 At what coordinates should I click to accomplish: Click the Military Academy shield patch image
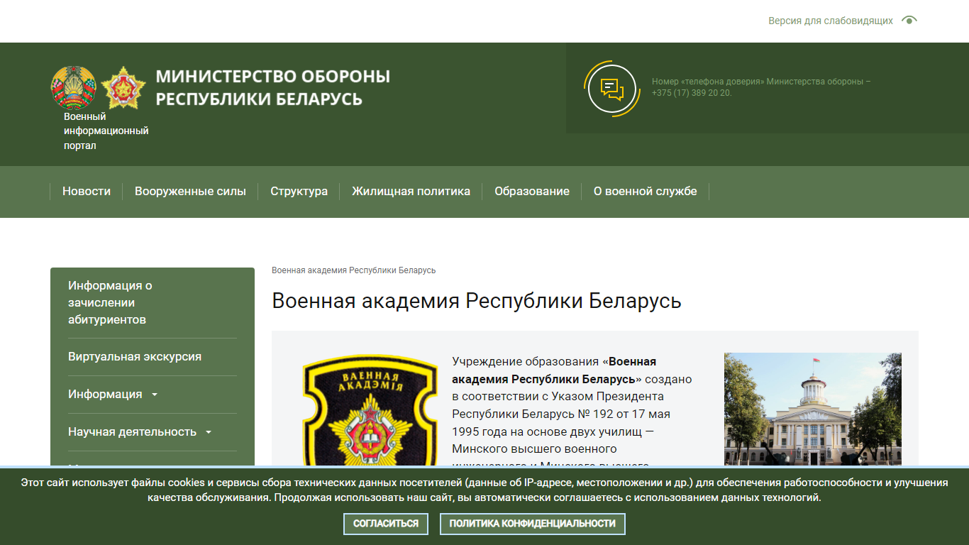tap(370, 411)
